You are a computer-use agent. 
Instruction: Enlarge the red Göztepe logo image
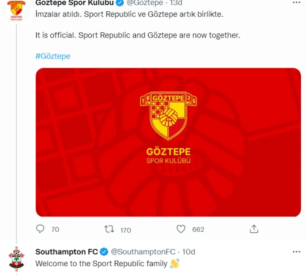[168, 142]
